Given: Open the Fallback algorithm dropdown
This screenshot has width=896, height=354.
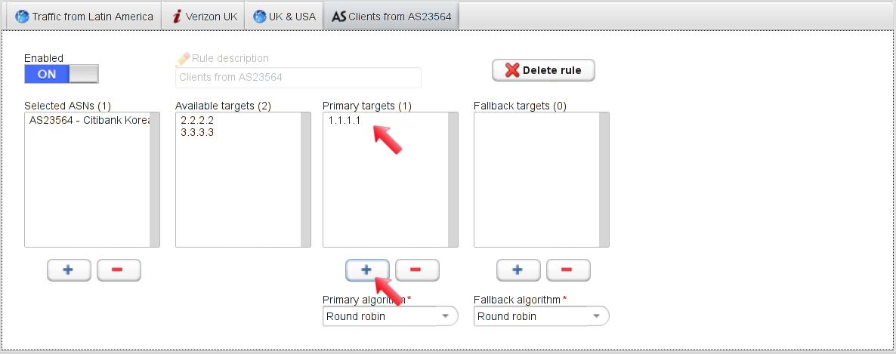Looking at the screenshot, I should tap(541, 316).
